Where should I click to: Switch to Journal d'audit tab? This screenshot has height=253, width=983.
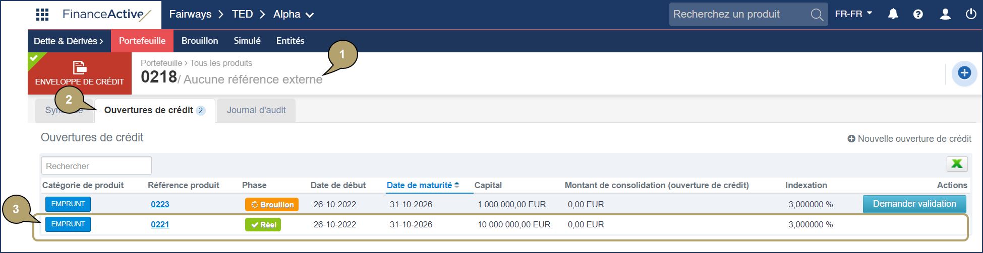point(256,110)
